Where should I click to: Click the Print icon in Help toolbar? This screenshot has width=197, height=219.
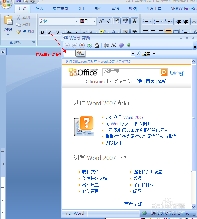click(106, 45)
